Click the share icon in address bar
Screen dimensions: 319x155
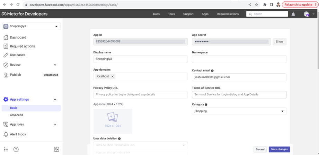(250, 5)
